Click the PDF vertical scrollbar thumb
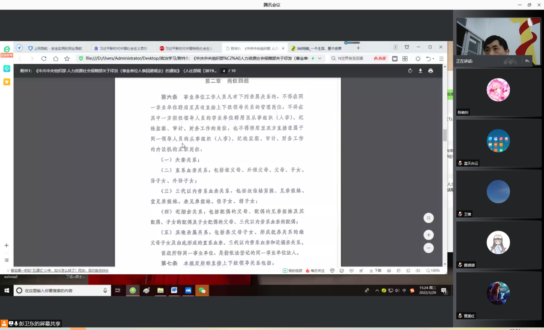This screenshot has height=330, width=544. (x=445, y=135)
